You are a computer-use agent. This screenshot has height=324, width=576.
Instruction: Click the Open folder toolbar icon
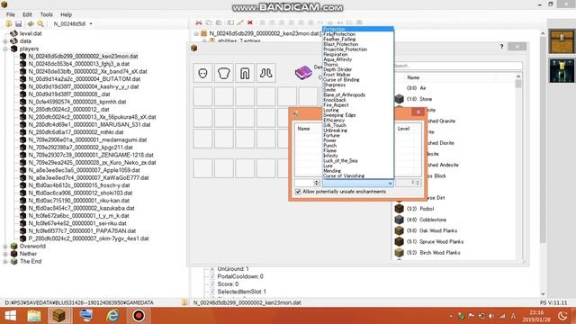9,24
